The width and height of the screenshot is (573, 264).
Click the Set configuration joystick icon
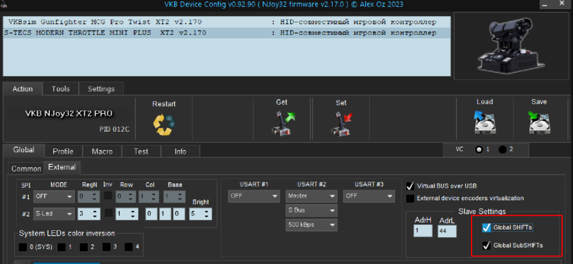(342, 124)
